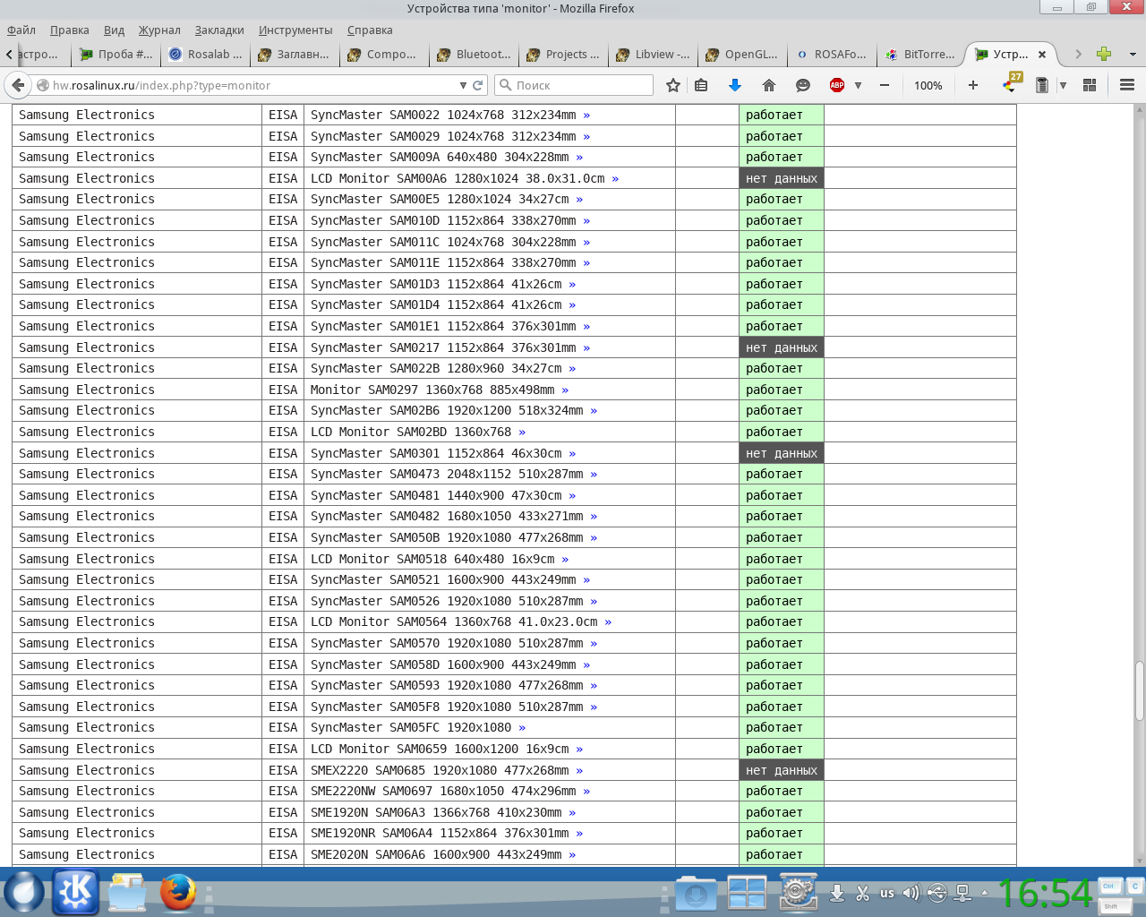The image size is (1146, 917).
Task: Go to the Home page icon
Action: point(768,85)
